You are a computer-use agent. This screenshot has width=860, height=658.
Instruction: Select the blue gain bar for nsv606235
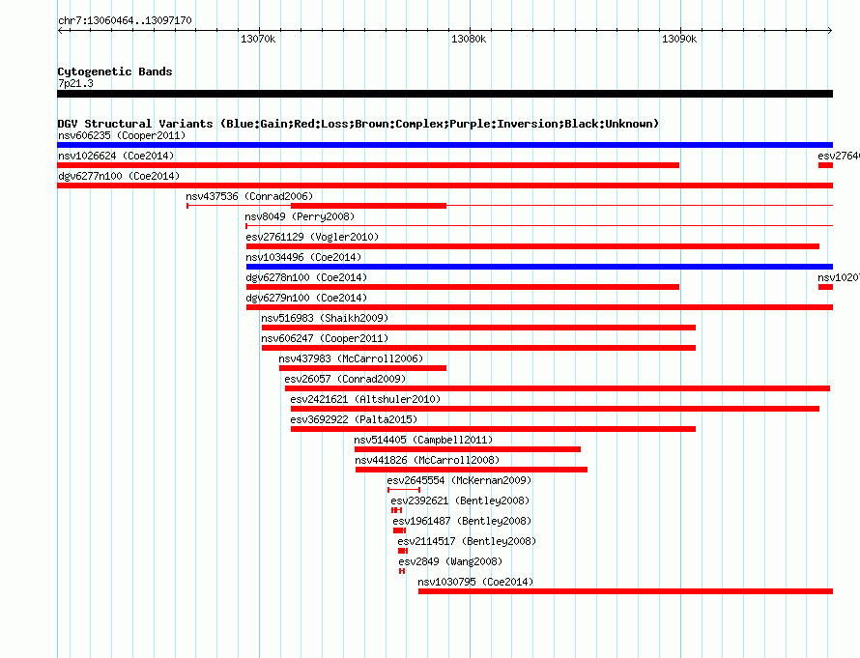pyautogui.click(x=444, y=145)
